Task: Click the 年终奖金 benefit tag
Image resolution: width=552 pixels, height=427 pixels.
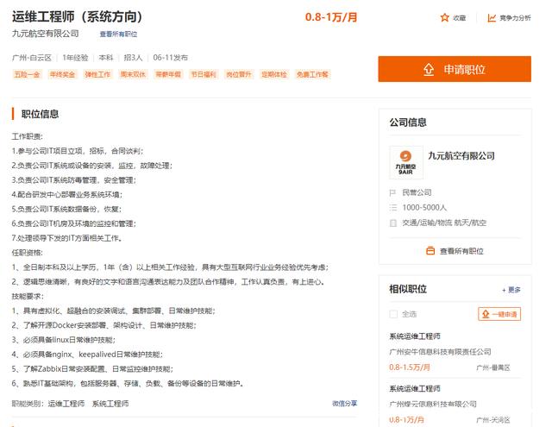Action: [62, 74]
